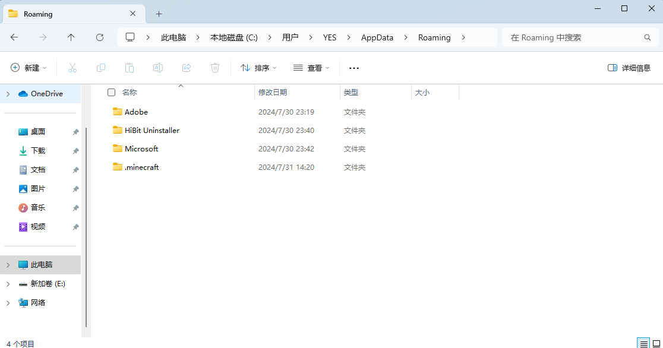Viewport: 663px width, 348px height.
Task: Expand the OneDrive tree node
Action: click(x=8, y=94)
